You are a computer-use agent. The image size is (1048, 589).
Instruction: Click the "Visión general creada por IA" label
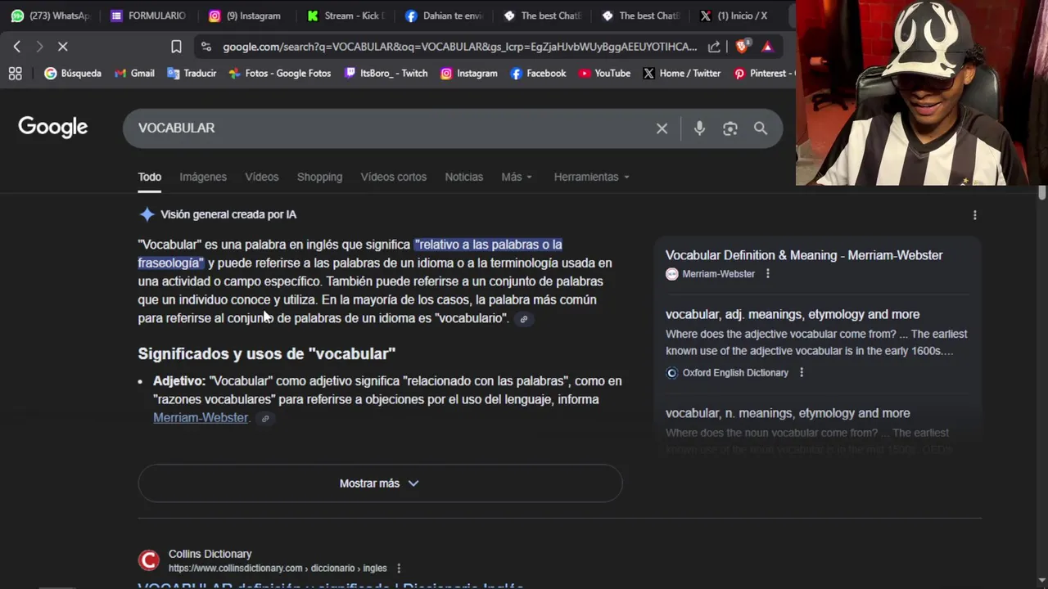(x=228, y=214)
